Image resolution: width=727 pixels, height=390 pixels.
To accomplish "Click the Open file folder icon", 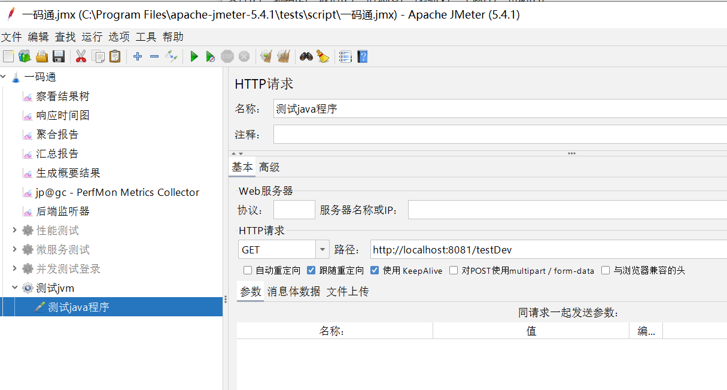I will (42, 56).
